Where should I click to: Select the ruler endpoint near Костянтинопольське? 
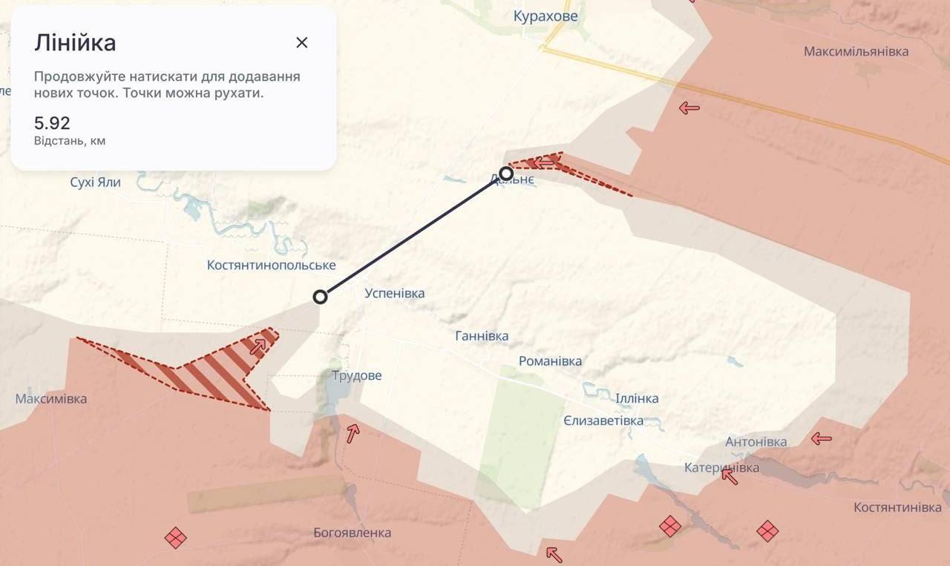tap(320, 297)
